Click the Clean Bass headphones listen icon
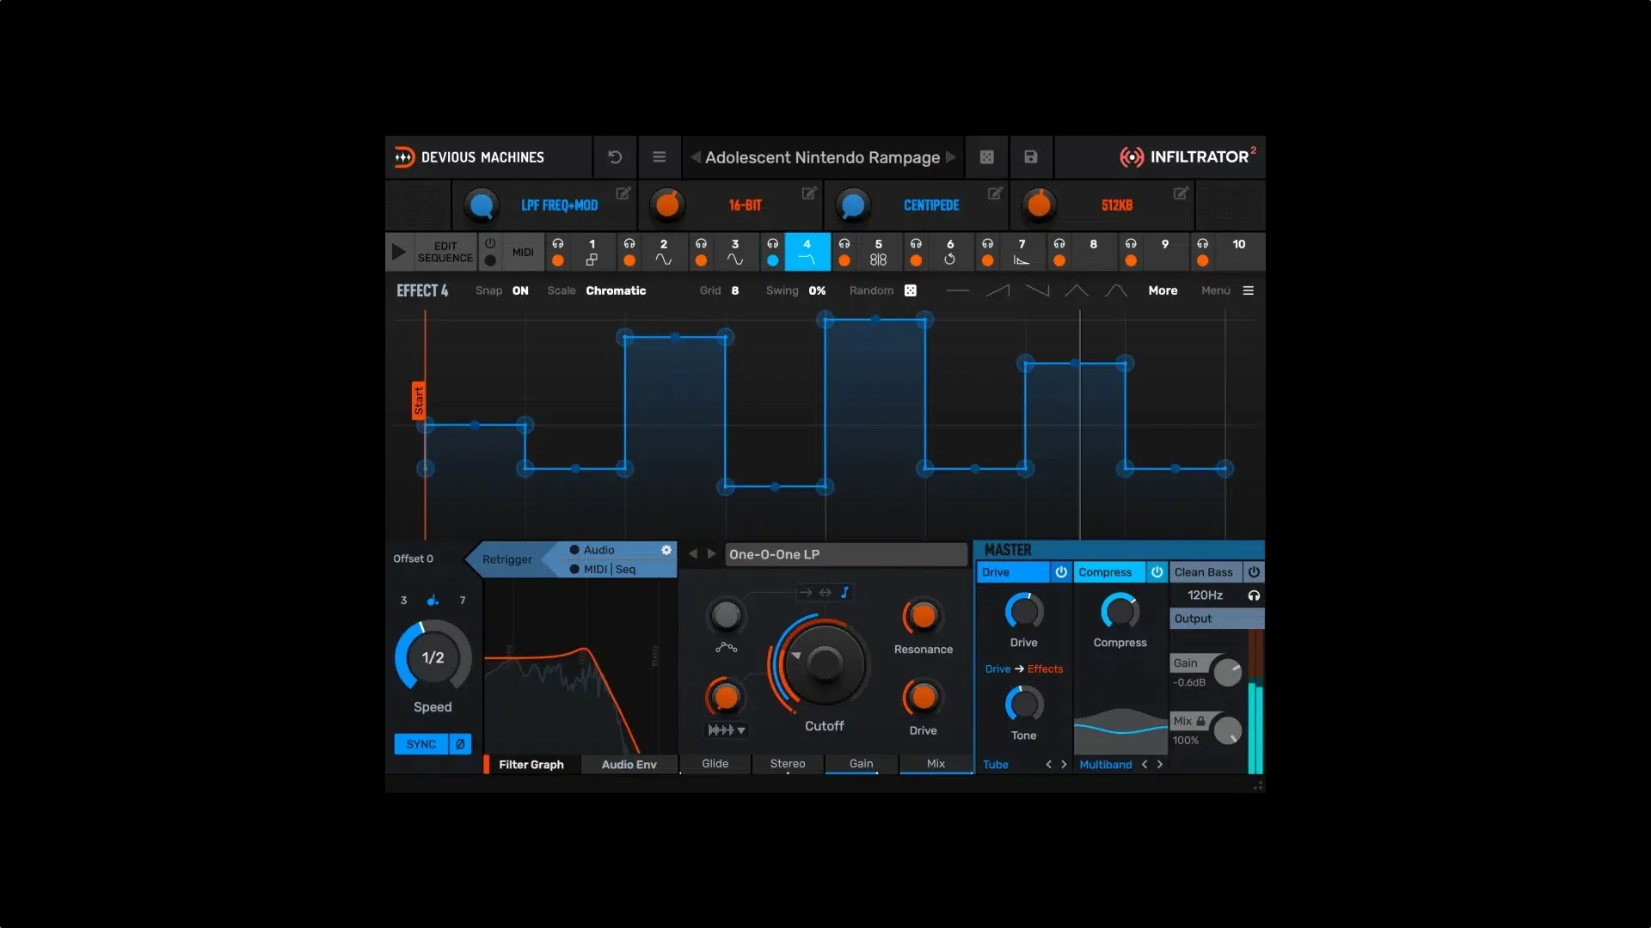 tap(1254, 595)
